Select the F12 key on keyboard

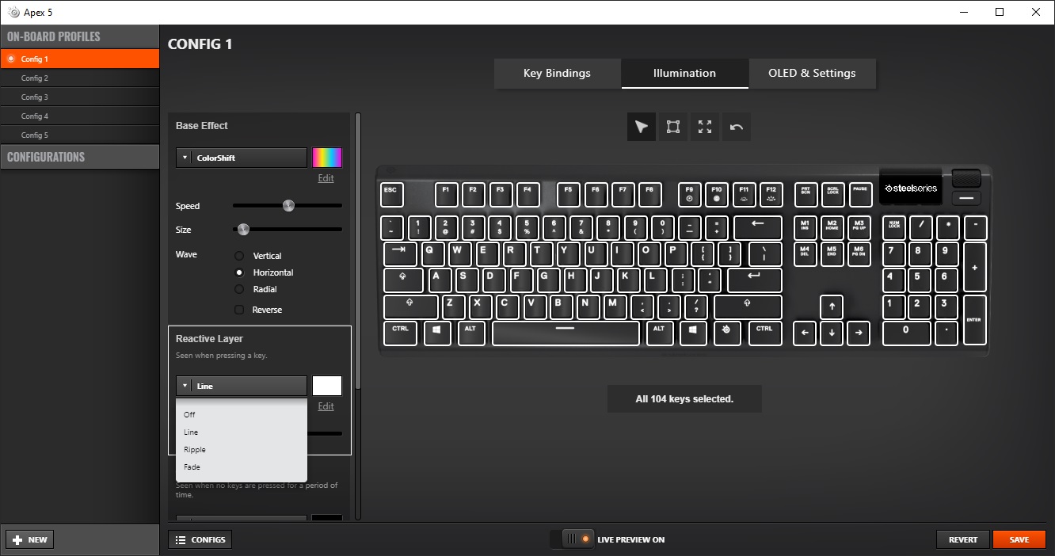coord(771,195)
